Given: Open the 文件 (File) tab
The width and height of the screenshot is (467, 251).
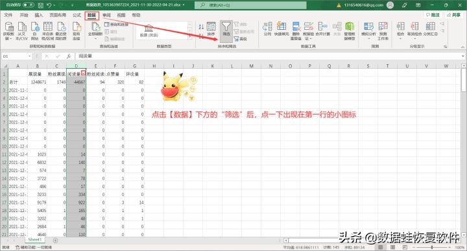Looking at the screenshot, I should [x=8, y=15].
